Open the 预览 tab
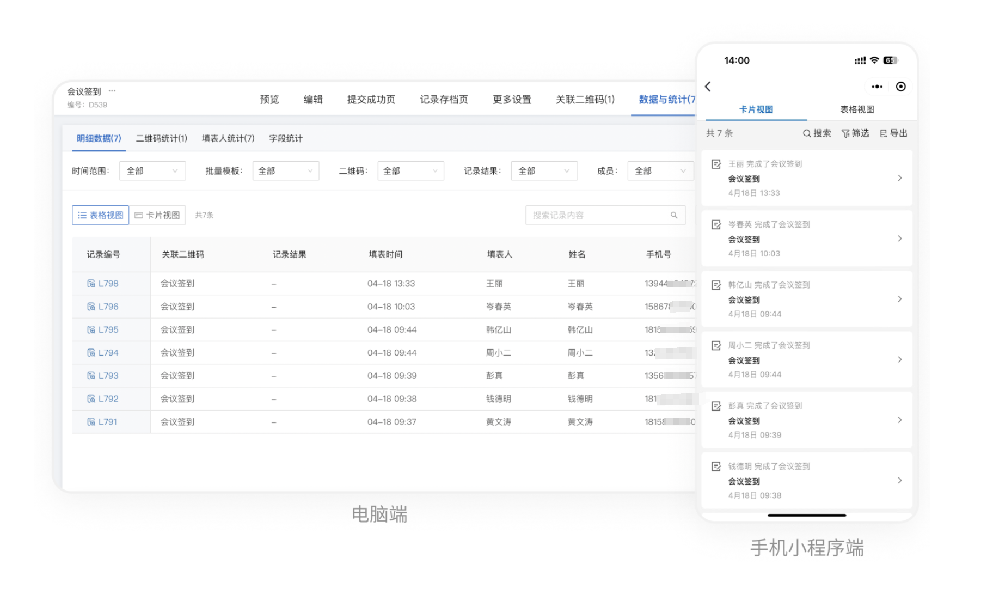The width and height of the screenshot is (981, 594). point(269,100)
